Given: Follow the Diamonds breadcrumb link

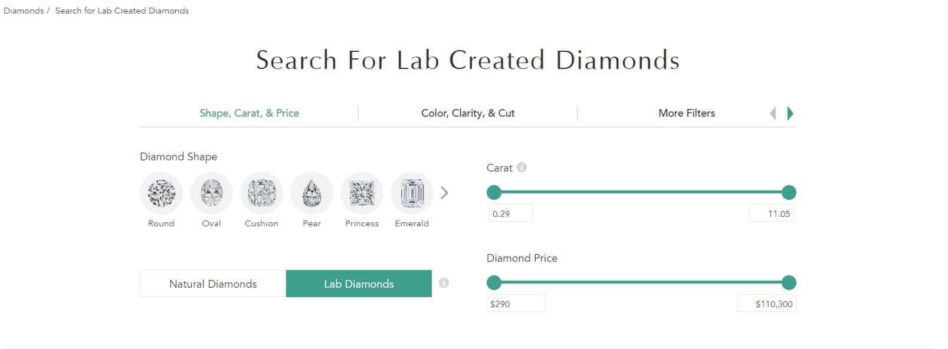Looking at the screenshot, I should [24, 11].
